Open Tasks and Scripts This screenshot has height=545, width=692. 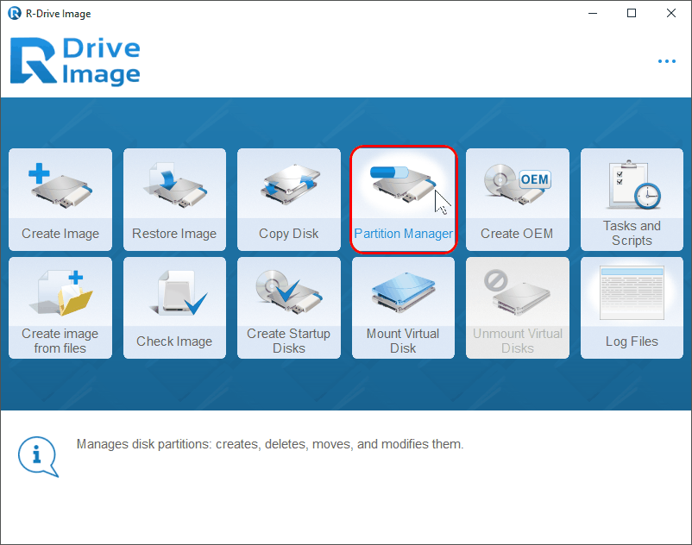(x=632, y=199)
